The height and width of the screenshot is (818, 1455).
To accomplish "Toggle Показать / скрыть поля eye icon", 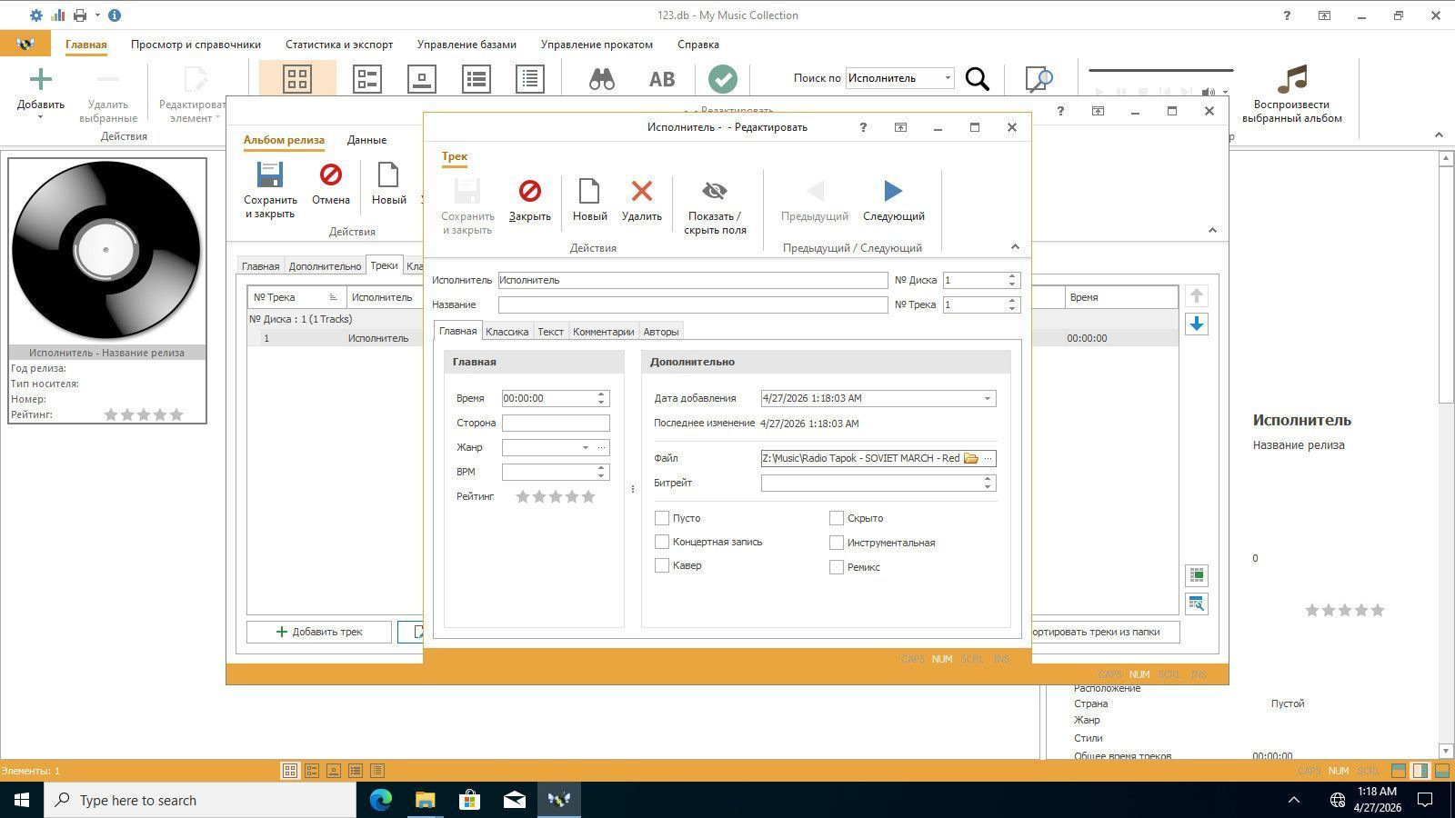I will click(x=715, y=191).
